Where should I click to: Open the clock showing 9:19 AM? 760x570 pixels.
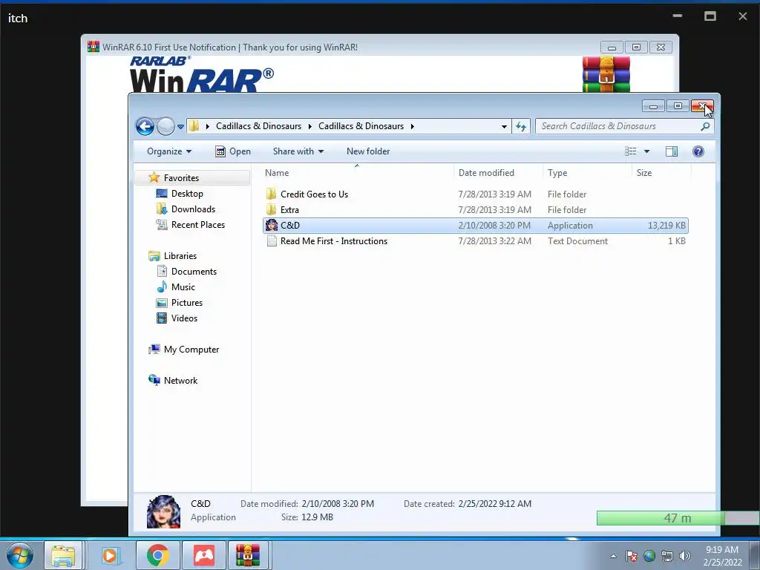(x=722, y=556)
